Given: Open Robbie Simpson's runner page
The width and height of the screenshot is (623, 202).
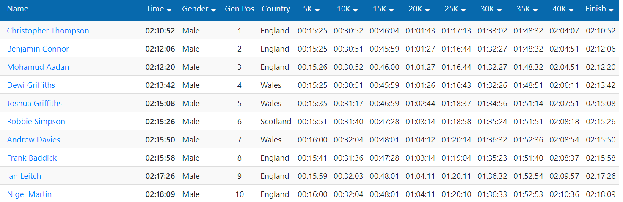Looking at the screenshot, I should point(36,121).
